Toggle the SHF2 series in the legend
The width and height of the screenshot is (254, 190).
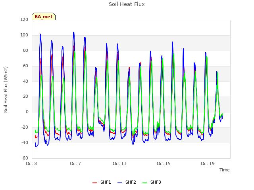click(x=127, y=182)
